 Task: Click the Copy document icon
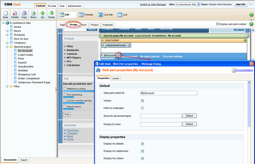pos(24,14)
